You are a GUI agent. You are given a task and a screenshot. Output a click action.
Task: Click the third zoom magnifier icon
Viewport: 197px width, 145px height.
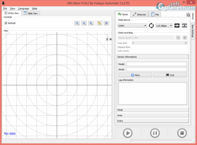[x=91, y=23]
